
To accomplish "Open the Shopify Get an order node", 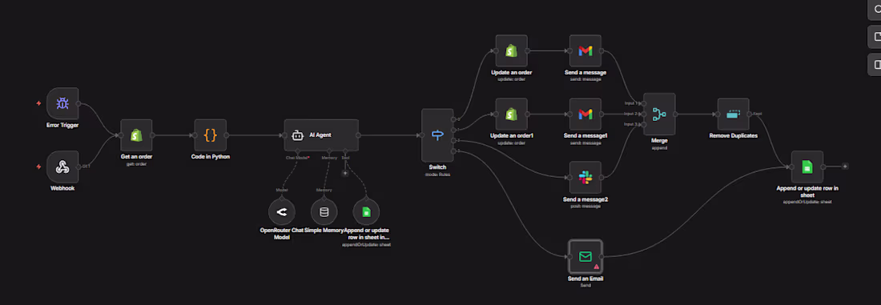I will 136,135.
